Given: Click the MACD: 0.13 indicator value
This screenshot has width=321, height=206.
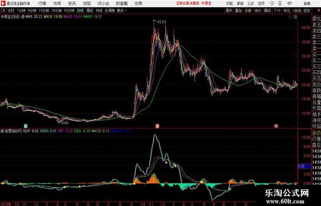Looking at the screenshot, I should click(100, 131).
